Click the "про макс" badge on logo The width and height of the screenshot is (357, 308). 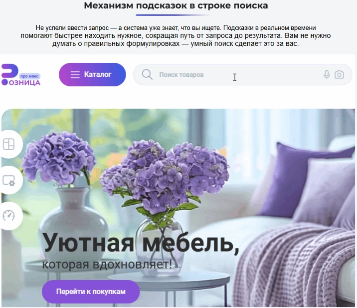29,76
